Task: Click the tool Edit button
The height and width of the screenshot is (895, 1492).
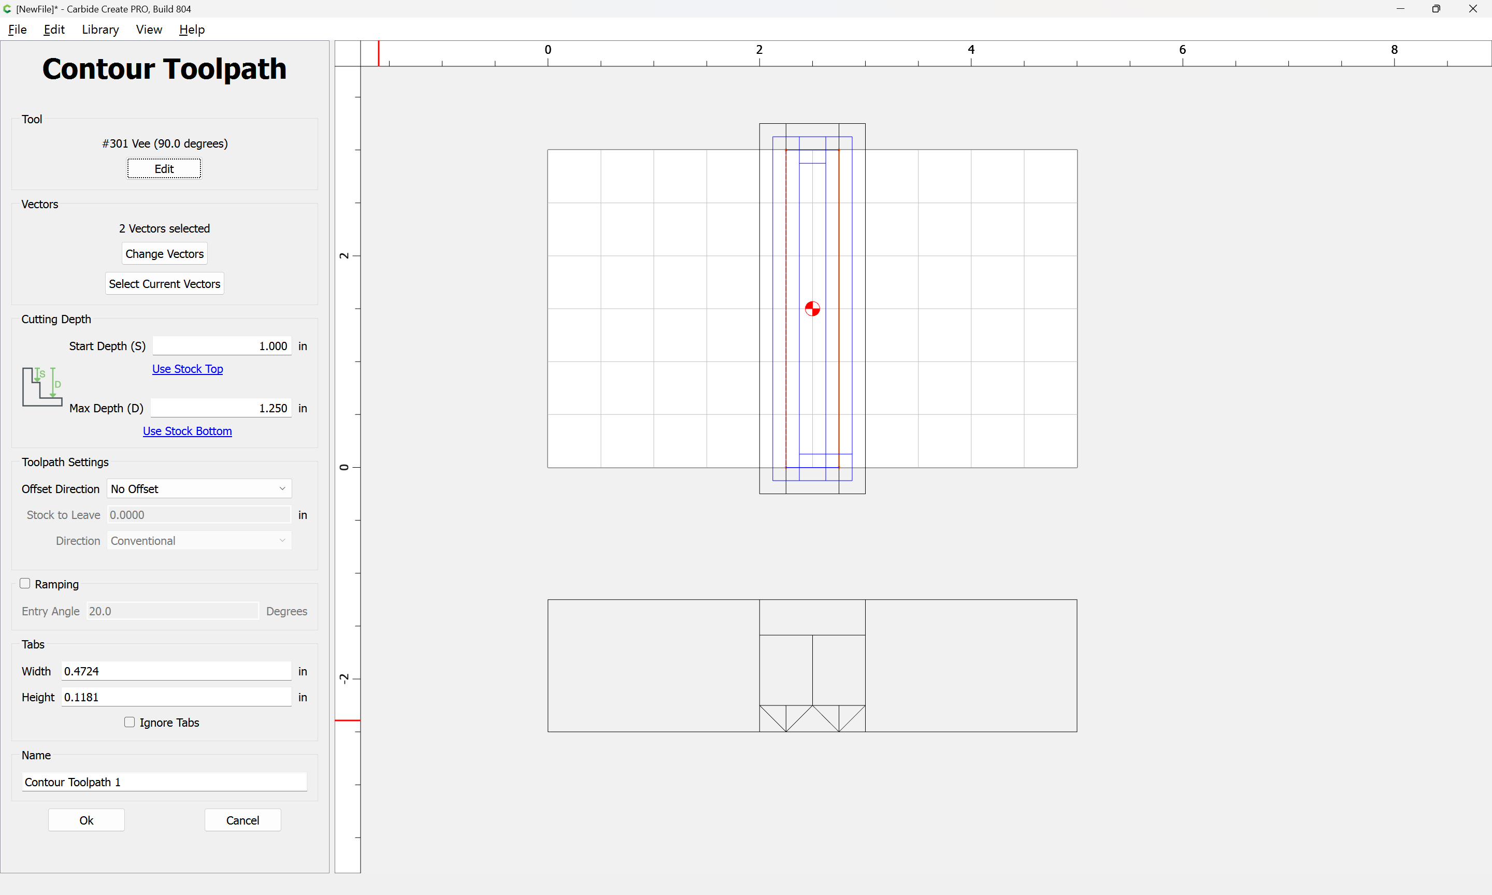Action: [164, 169]
